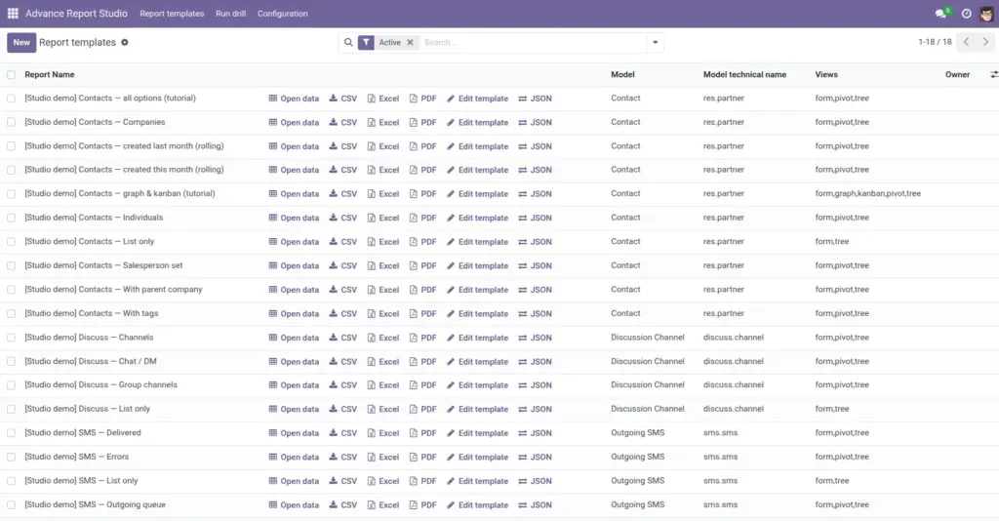
Task: Check Contacts — all options (tutorial) row
Action: pos(12,99)
